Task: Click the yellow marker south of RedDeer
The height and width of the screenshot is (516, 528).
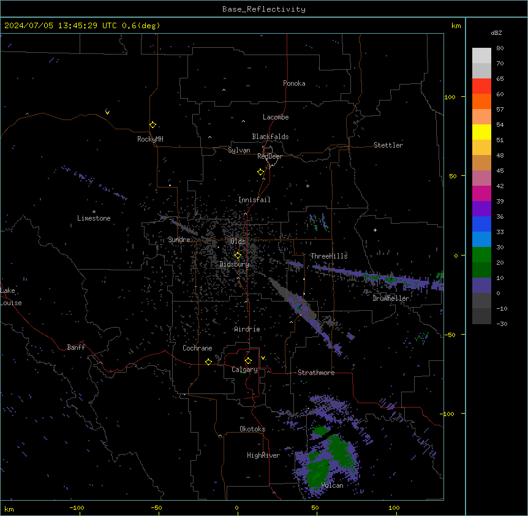Action: coord(260,172)
